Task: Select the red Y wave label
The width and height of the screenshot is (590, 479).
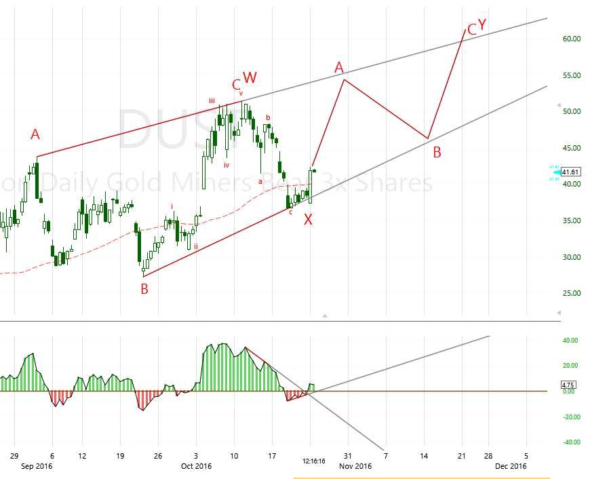Action: pos(481,25)
